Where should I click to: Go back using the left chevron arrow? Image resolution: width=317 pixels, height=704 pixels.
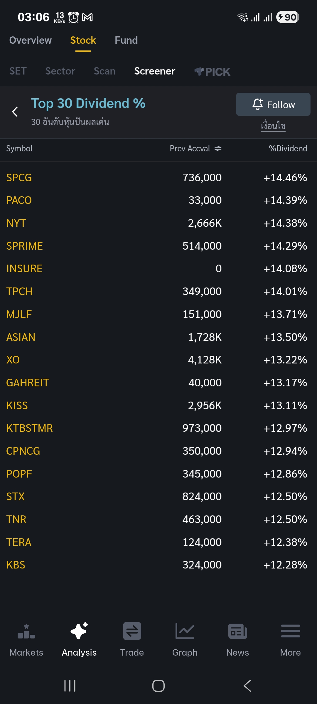tap(15, 111)
